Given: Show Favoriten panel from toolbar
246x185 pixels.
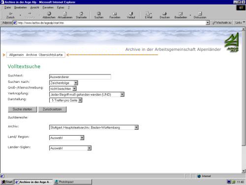Looking at the screenshot, I should [x=115, y=15].
